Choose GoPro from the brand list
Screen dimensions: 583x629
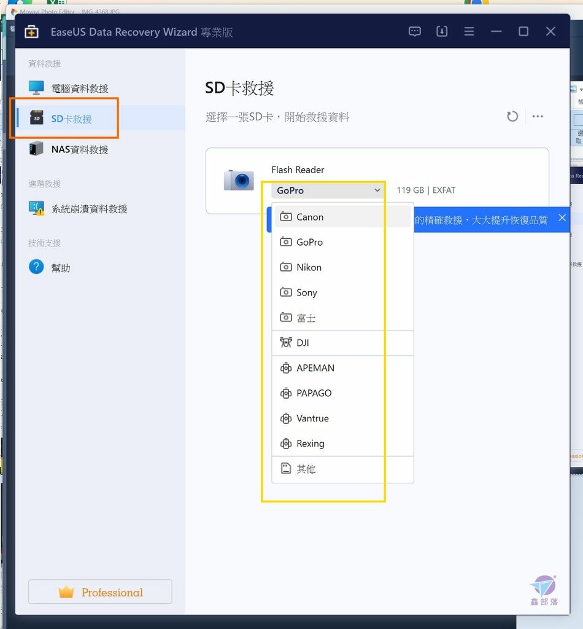pos(342,242)
